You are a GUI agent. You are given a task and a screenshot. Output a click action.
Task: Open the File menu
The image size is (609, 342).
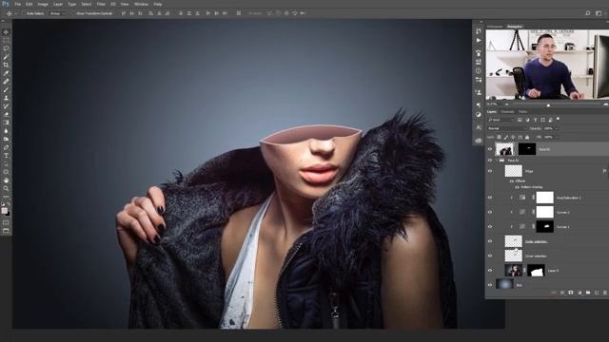(17, 4)
